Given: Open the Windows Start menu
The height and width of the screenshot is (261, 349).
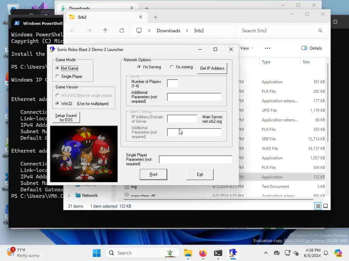Looking at the screenshot, I should coord(96,253).
